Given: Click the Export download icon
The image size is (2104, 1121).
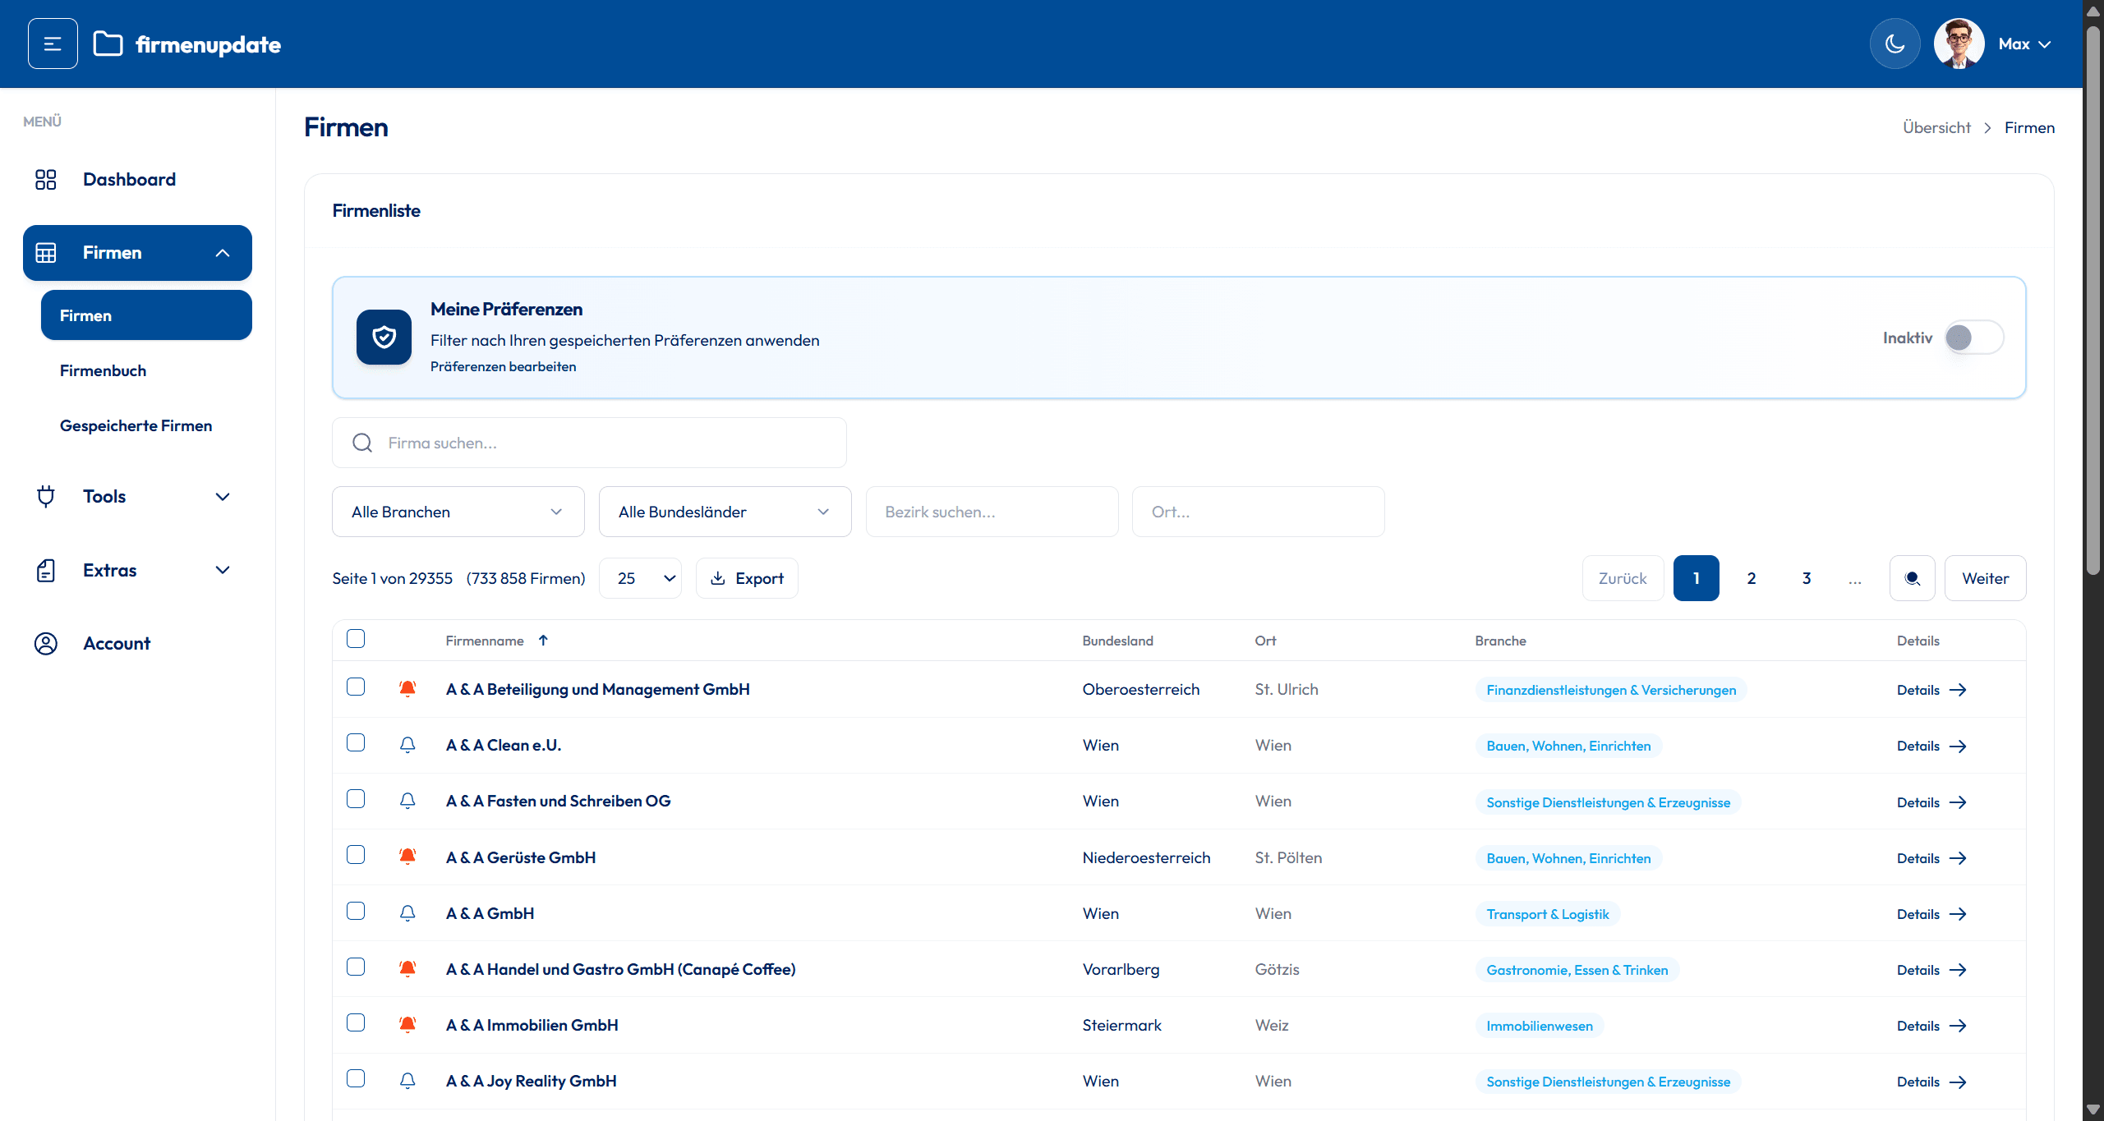Looking at the screenshot, I should coord(719,577).
